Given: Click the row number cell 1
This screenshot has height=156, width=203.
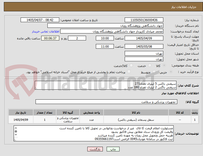Looking at the screenshot, I should (x=194, y=120).
